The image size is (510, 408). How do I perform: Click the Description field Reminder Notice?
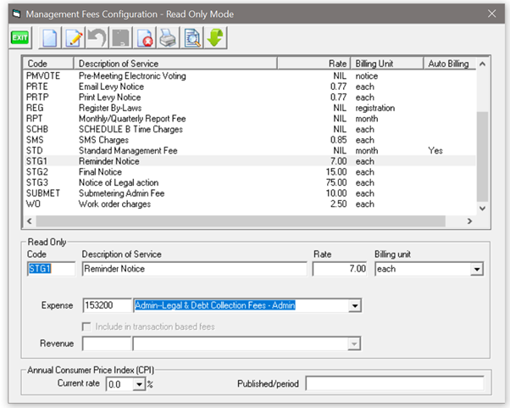[x=195, y=269]
